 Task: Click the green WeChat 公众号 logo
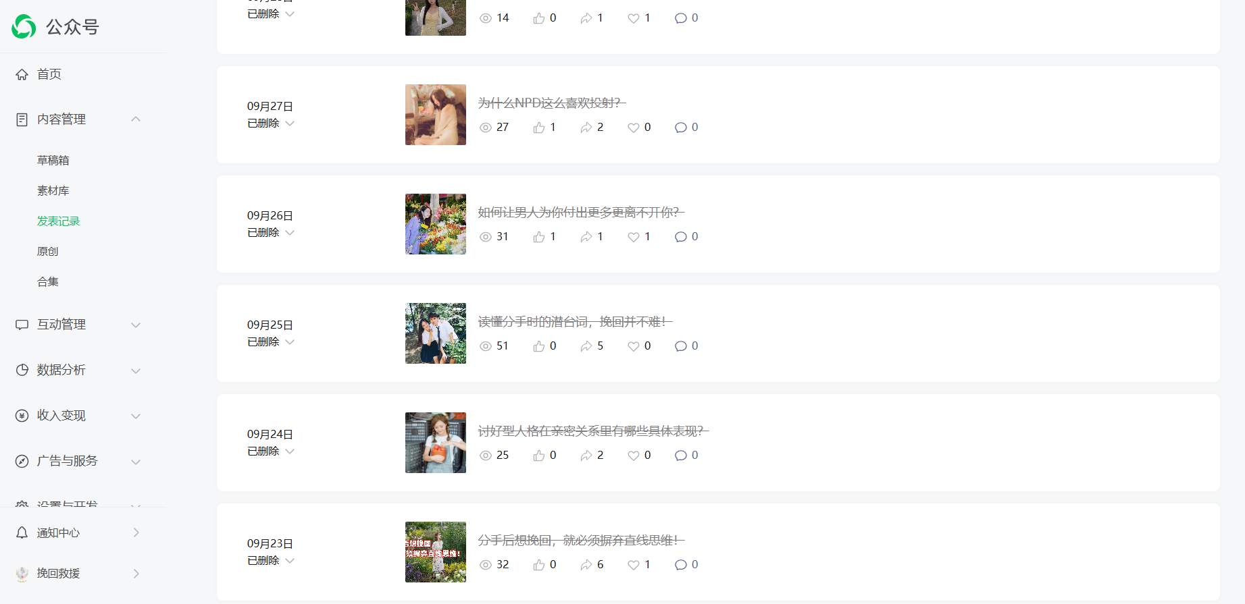click(x=24, y=27)
